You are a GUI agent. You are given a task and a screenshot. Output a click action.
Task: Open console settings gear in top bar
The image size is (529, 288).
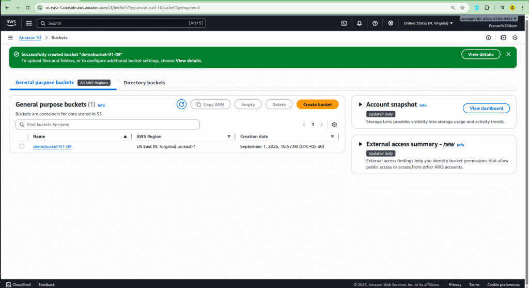tap(391, 23)
